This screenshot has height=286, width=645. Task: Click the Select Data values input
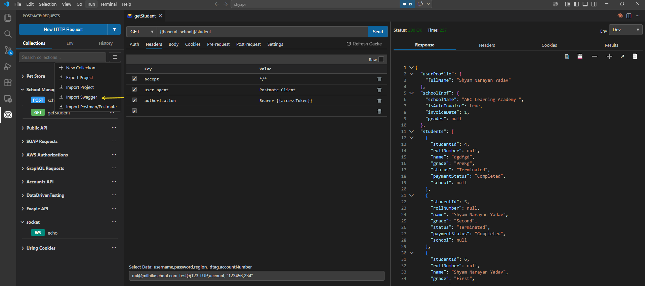[256, 276]
